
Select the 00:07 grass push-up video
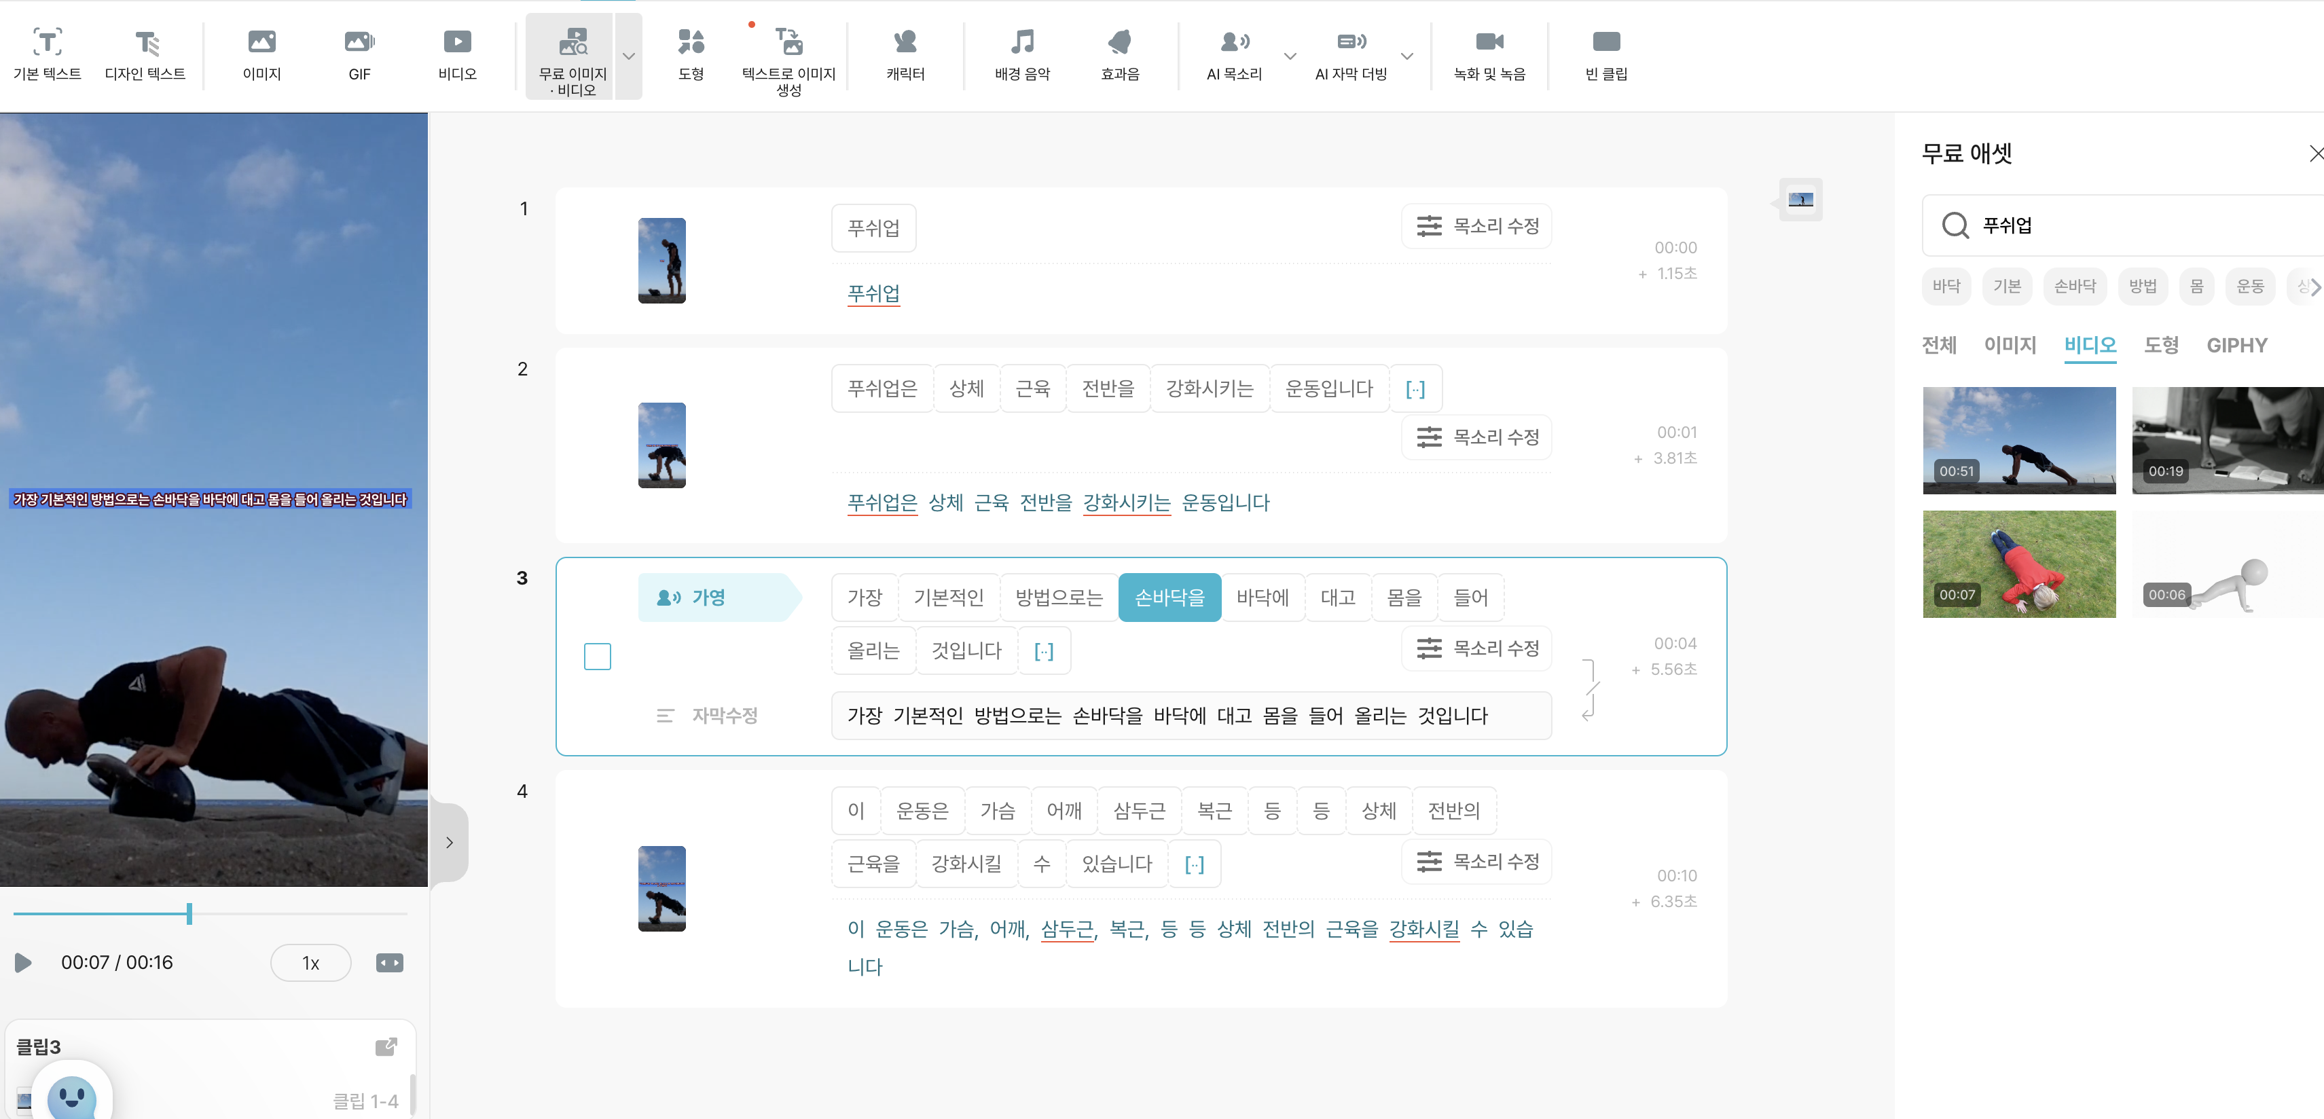pyautogui.click(x=2018, y=564)
